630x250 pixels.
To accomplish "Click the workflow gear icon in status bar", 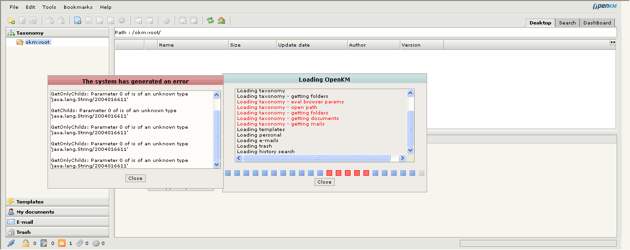I will (x=96, y=243).
